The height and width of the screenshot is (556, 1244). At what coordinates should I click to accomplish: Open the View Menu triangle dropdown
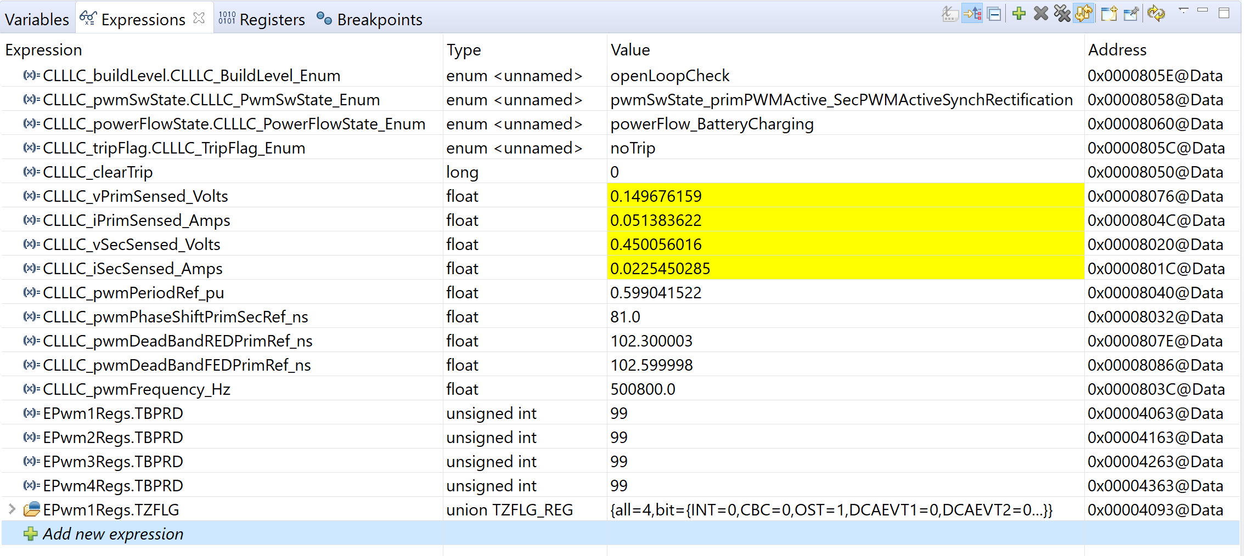(x=1183, y=10)
